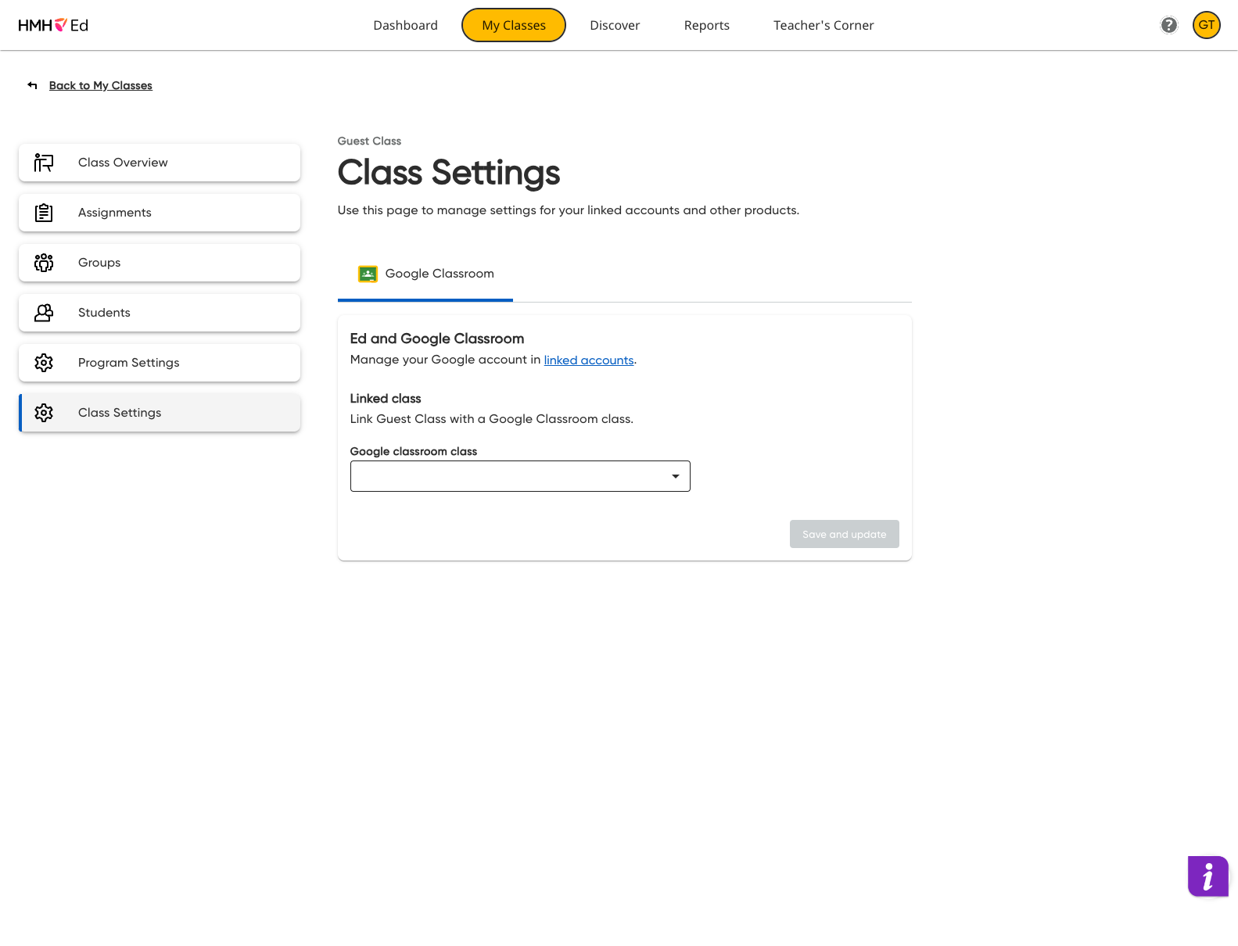Open Groups label in sidebar

[99, 263]
